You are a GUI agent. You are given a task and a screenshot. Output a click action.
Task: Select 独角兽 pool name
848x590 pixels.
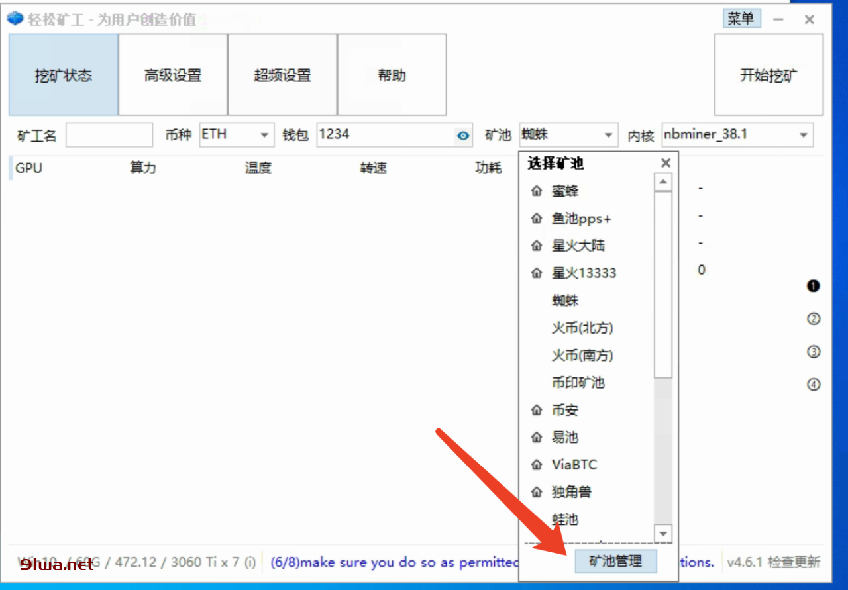[x=572, y=492]
